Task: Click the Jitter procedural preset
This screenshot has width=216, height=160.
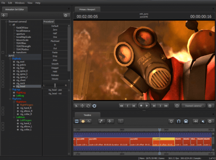Action: [55, 60]
